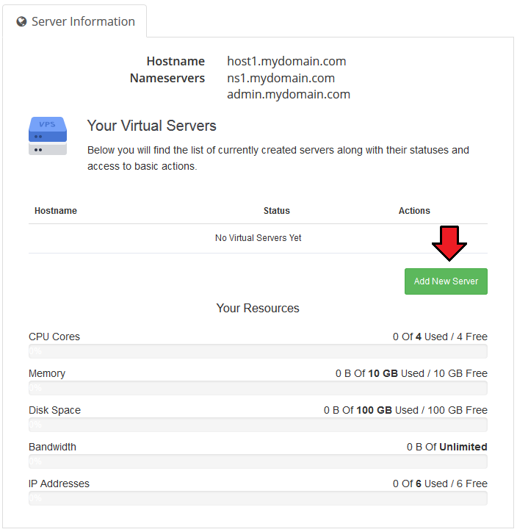Click the Actions column header

pyautogui.click(x=414, y=211)
